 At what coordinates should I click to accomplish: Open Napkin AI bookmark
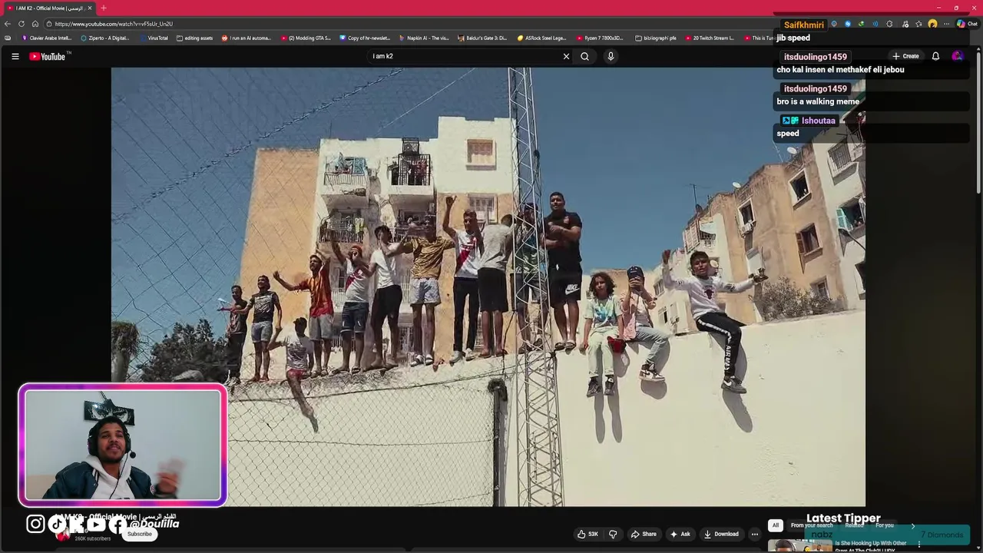pyautogui.click(x=424, y=38)
